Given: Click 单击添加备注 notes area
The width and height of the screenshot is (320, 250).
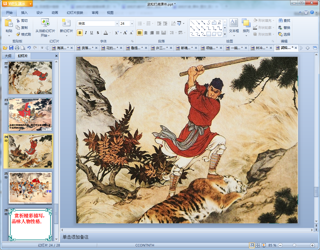Looking at the screenshot, I should click(75, 237).
